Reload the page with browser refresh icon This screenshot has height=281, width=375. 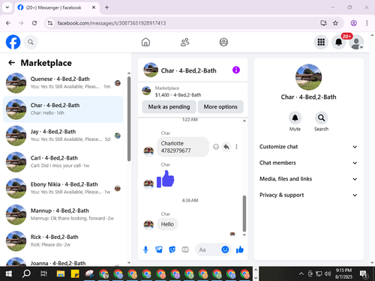pos(34,23)
